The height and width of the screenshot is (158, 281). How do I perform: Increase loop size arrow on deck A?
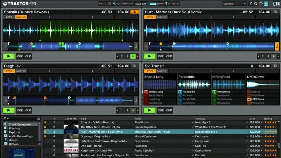pos(137,56)
